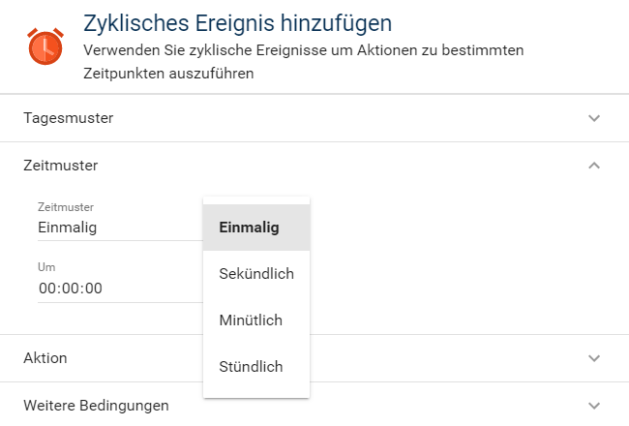
Task: Pick Minütlich from the dropdown list
Action: (x=251, y=320)
